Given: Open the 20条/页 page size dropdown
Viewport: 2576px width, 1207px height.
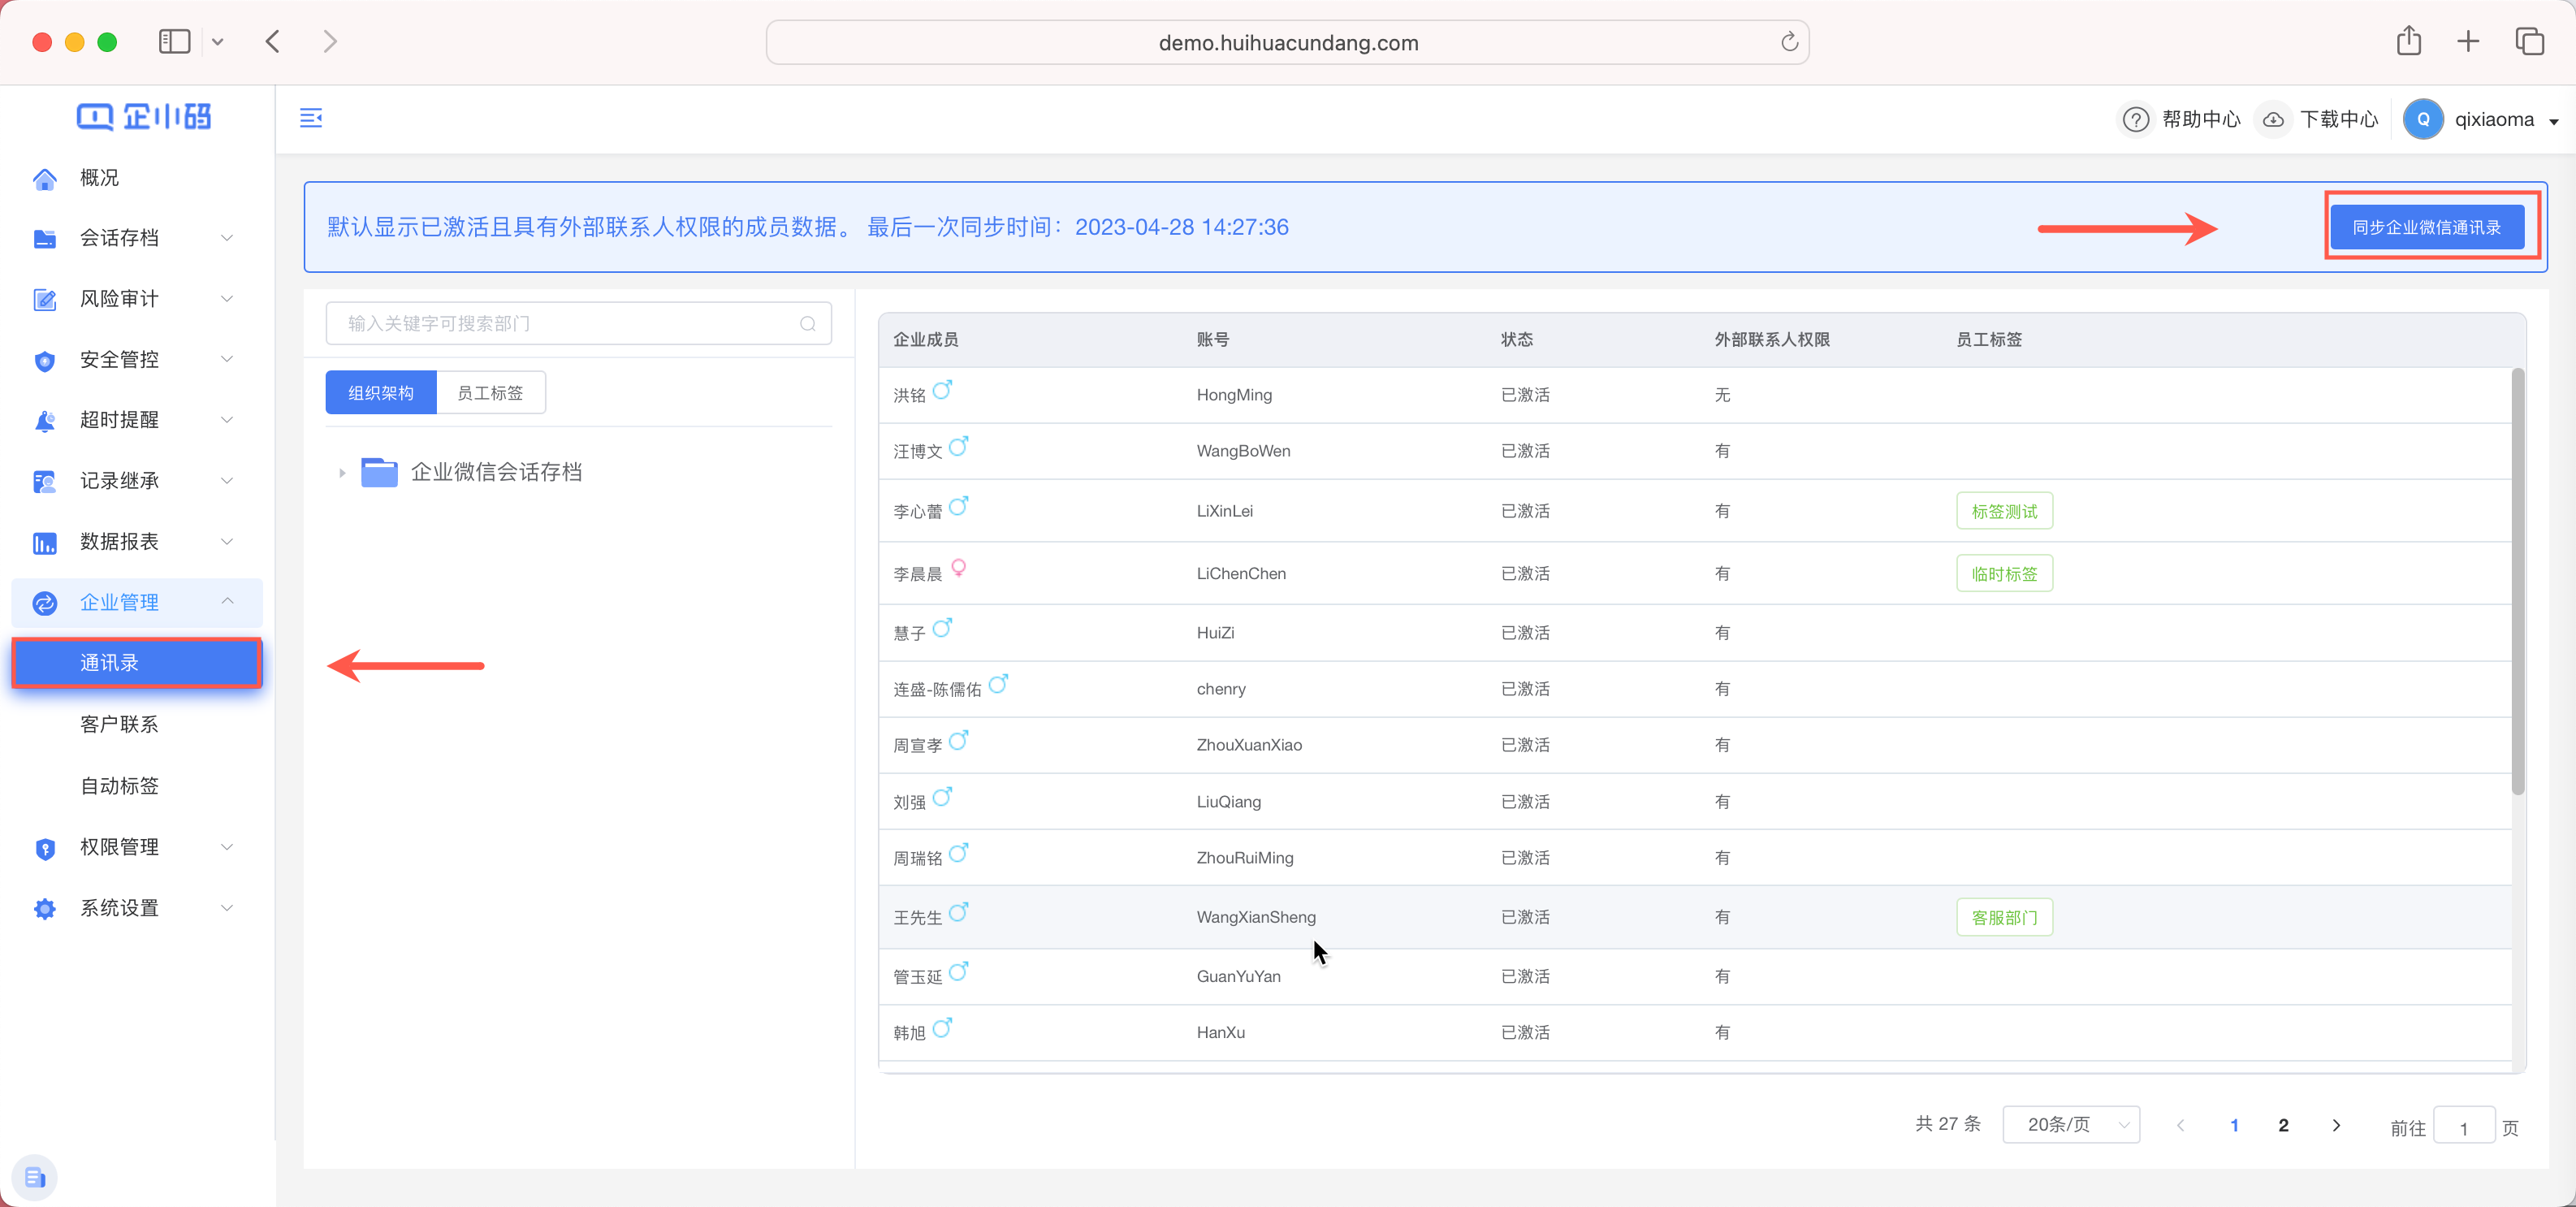Looking at the screenshot, I should (x=2070, y=1125).
